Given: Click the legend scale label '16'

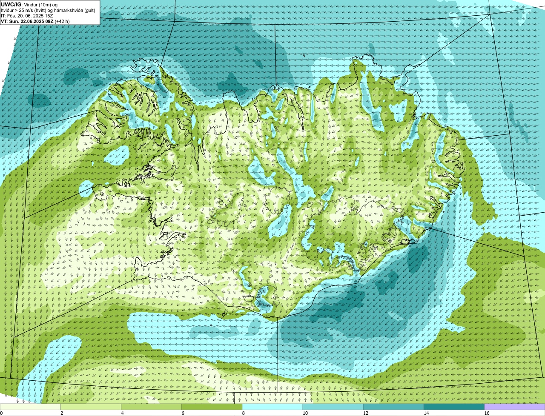Looking at the screenshot, I should click(x=486, y=413).
